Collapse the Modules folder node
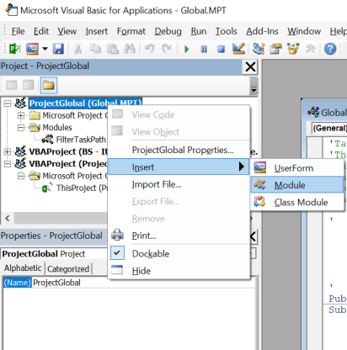347x350 pixels. coord(21,128)
